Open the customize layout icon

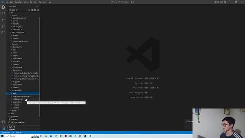[x=225, y=2]
